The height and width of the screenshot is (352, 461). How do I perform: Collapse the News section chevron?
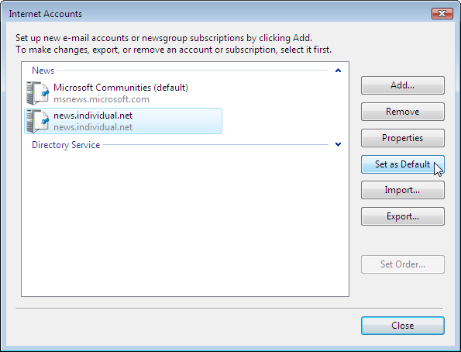pyautogui.click(x=338, y=71)
